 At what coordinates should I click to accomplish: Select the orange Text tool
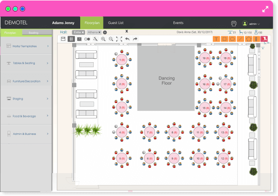point(216,39)
